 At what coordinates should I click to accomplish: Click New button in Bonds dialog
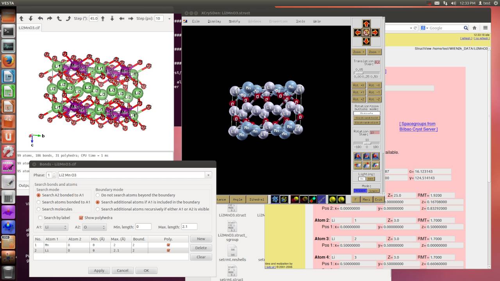pos(201,239)
